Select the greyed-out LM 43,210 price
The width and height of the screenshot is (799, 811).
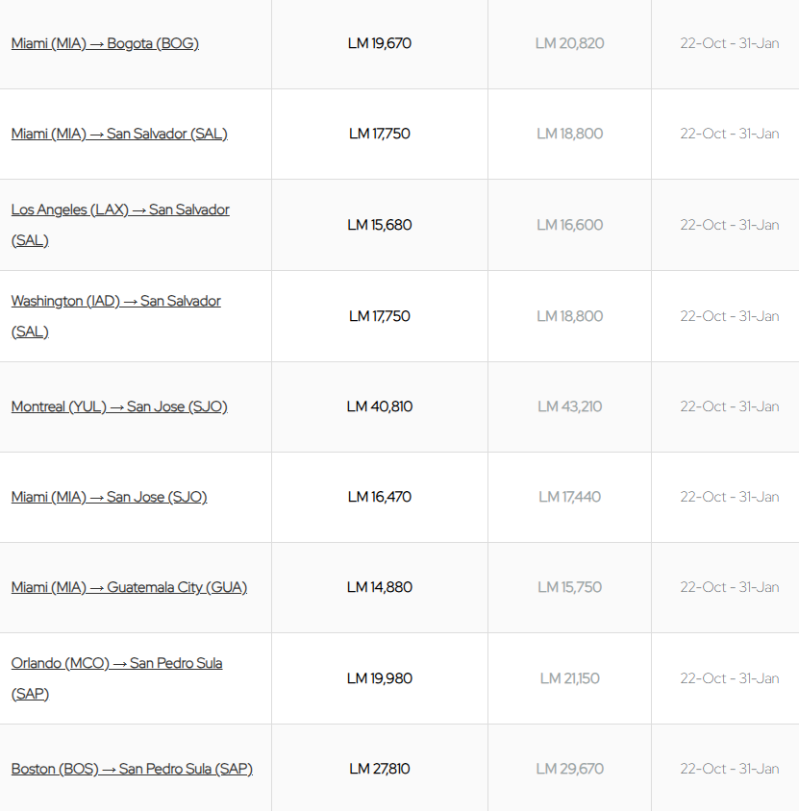point(570,406)
